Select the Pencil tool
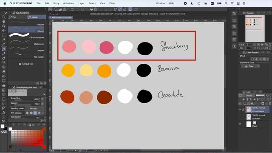Image resolution: width=272 pixels, height=153 pixels. click(x=4, y=54)
